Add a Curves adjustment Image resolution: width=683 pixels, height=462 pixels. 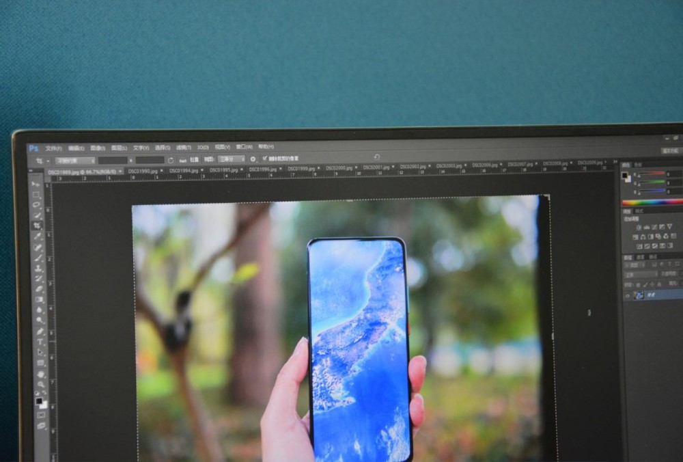click(x=654, y=227)
